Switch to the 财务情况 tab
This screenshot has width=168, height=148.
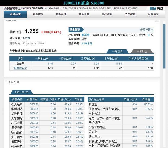tap(153, 14)
